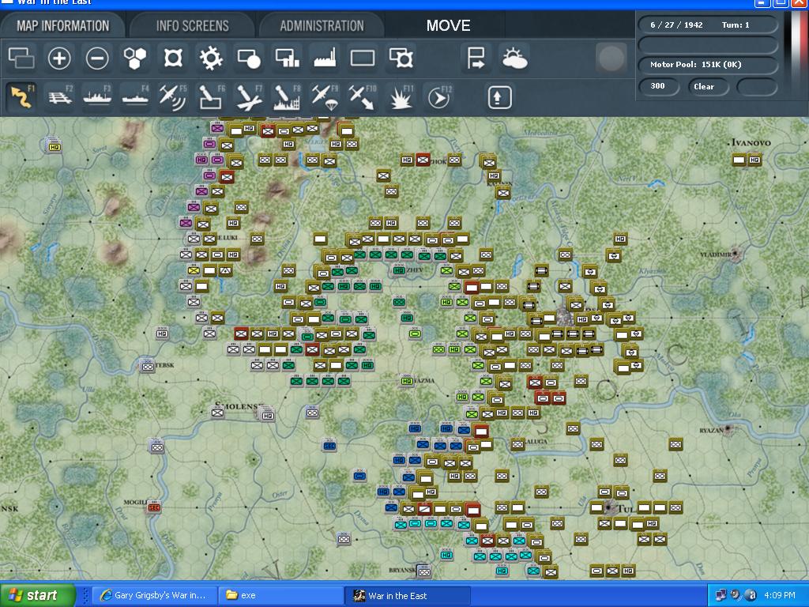Select the F3 large ship mode icon

tap(97, 97)
